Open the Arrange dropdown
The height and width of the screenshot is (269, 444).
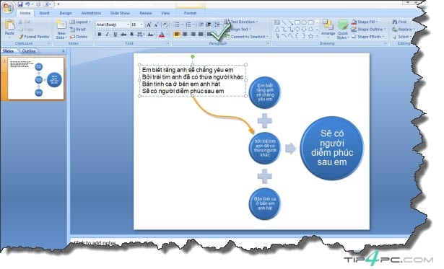(328, 29)
